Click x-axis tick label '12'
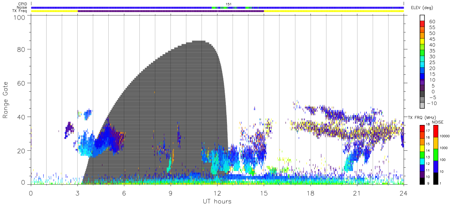 tap(217, 193)
